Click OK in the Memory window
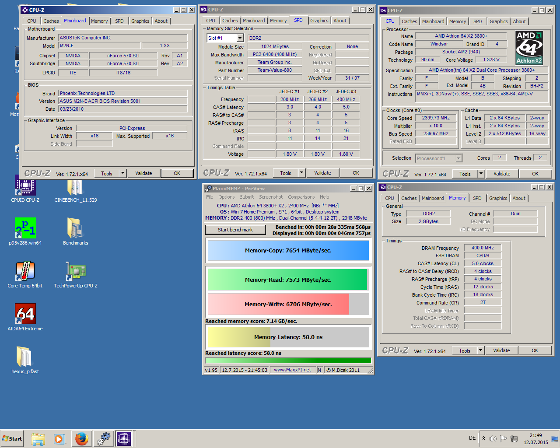 point(535,350)
